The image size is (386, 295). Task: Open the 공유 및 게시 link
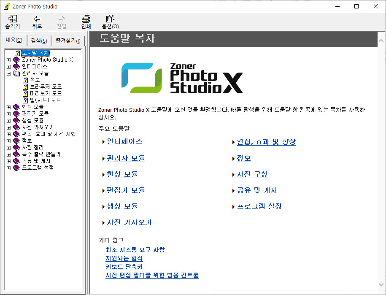tap(257, 190)
